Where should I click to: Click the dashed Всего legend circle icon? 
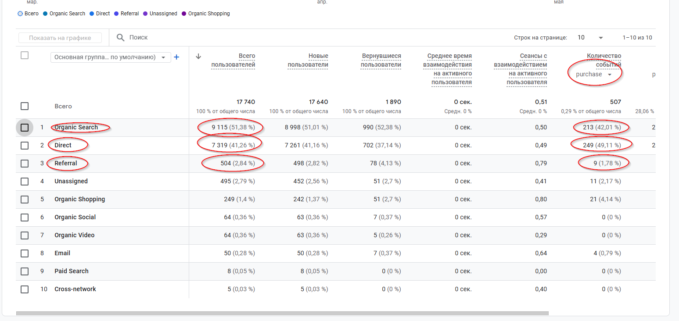pos(20,14)
